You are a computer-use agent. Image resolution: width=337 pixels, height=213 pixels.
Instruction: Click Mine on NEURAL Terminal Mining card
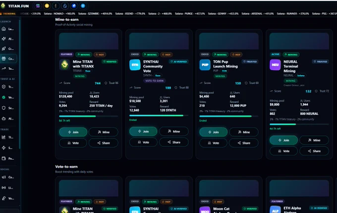coord(314,140)
